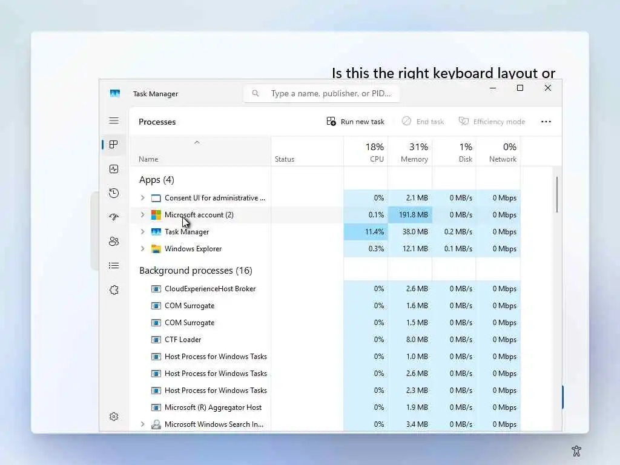Screen dimensions: 620x465
Task: Maximize the Task Manager window
Action: click(520, 88)
